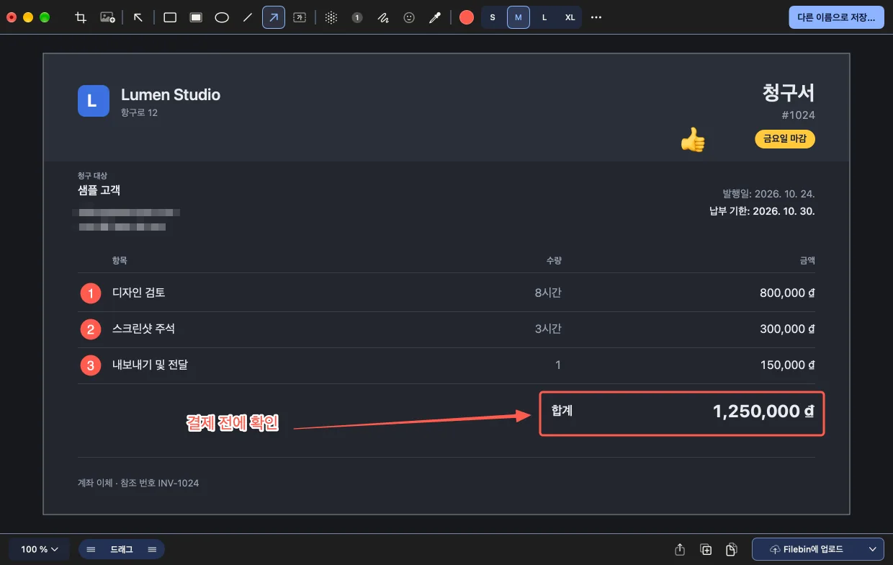Choose the blur/pixelate tool
The width and height of the screenshot is (893, 565).
[331, 17]
